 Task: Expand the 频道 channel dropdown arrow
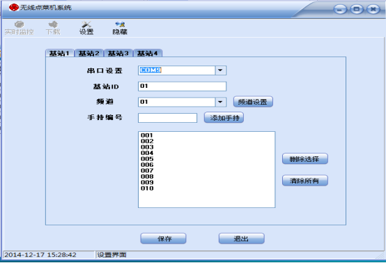[220, 102]
